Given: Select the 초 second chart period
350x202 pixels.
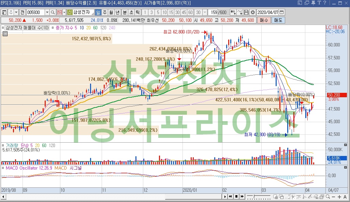Looking at the screenshot, I should (131, 12).
